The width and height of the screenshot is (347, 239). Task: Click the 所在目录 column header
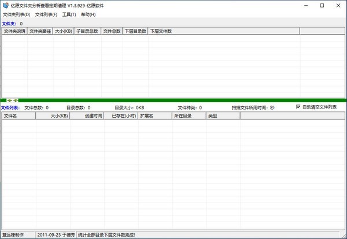tap(189, 115)
